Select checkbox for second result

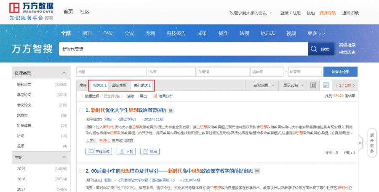81,171
